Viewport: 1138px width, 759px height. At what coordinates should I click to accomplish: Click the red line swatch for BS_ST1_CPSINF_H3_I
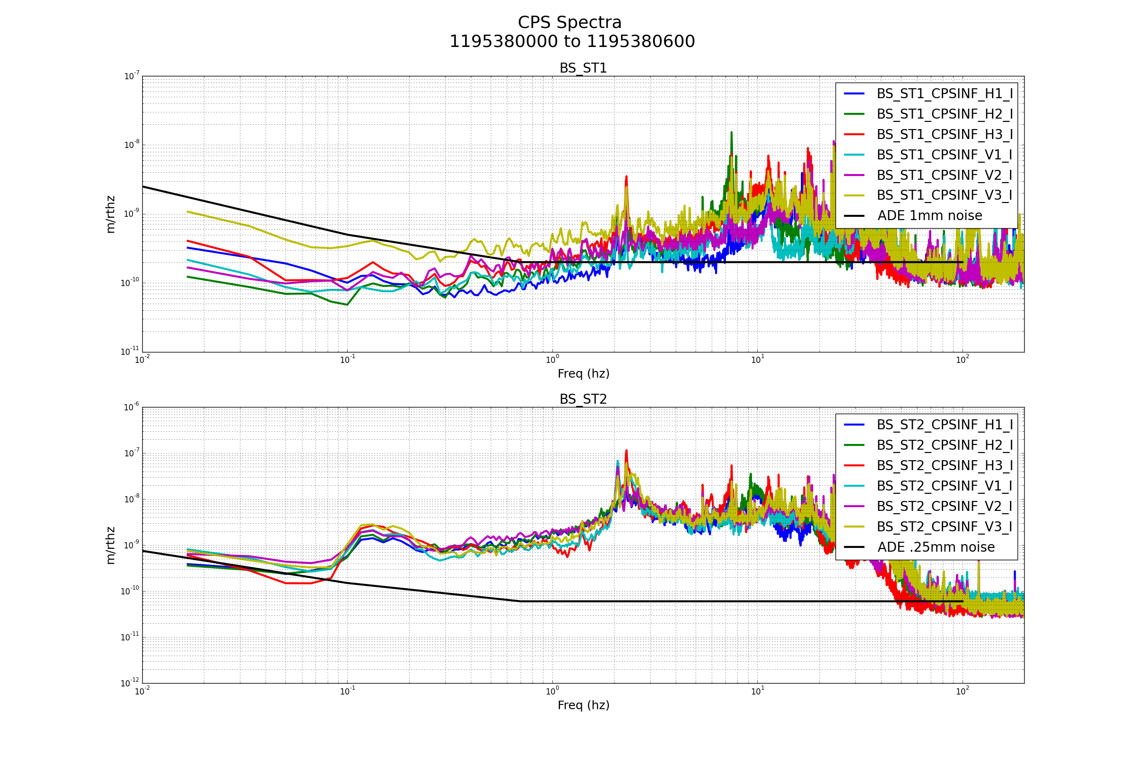click(854, 134)
